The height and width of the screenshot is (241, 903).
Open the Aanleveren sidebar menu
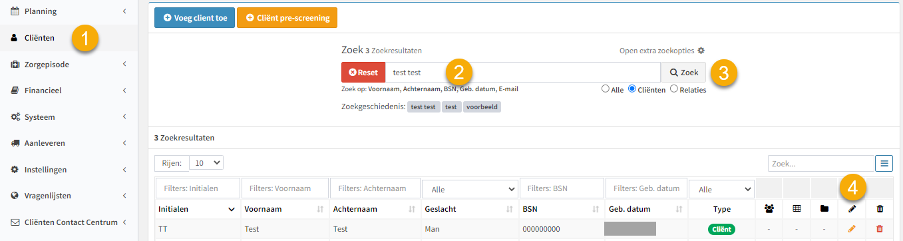click(x=69, y=143)
